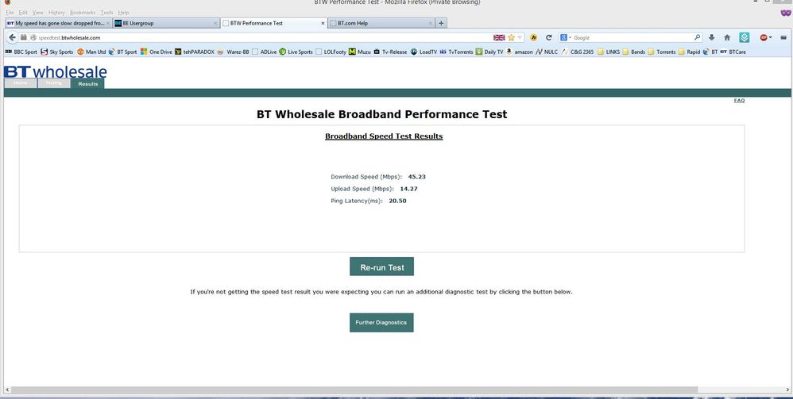This screenshot has width=793, height=399.
Task: Click in the Google search box
Action: (632, 37)
